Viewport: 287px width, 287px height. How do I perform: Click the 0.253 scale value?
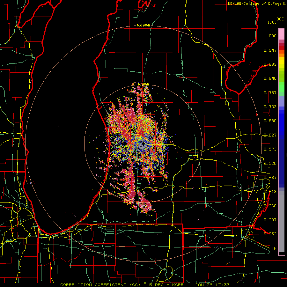[270, 234]
